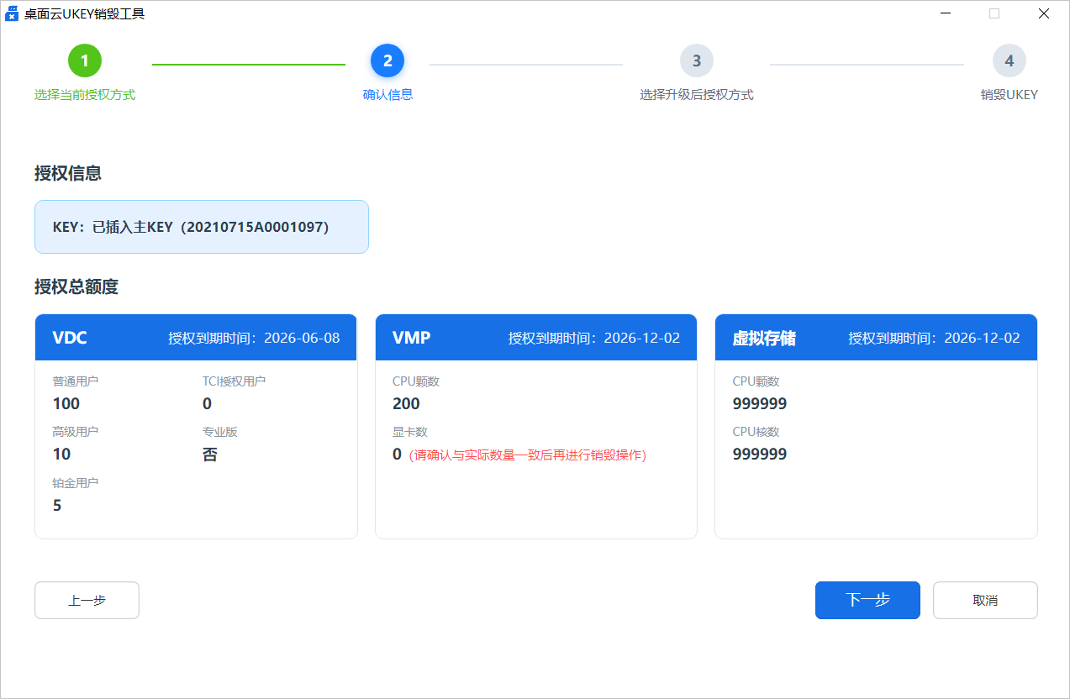
Task: Click the grey step 3 circle
Action: pyautogui.click(x=697, y=60)
